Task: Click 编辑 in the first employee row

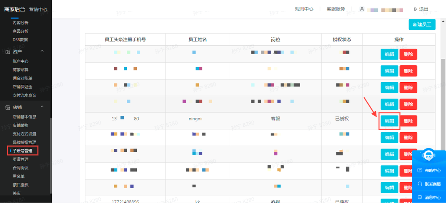Action: click(x=390, y=54)
